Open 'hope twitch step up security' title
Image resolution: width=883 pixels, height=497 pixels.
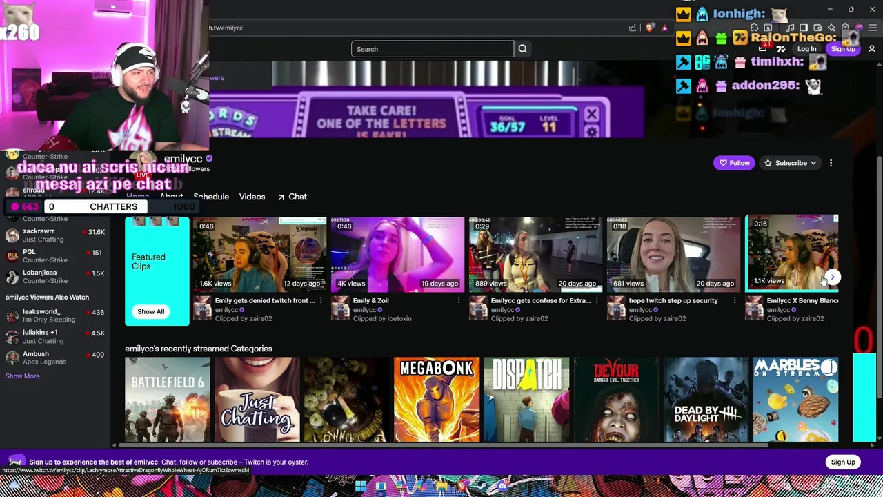click(x=673, y=300)
